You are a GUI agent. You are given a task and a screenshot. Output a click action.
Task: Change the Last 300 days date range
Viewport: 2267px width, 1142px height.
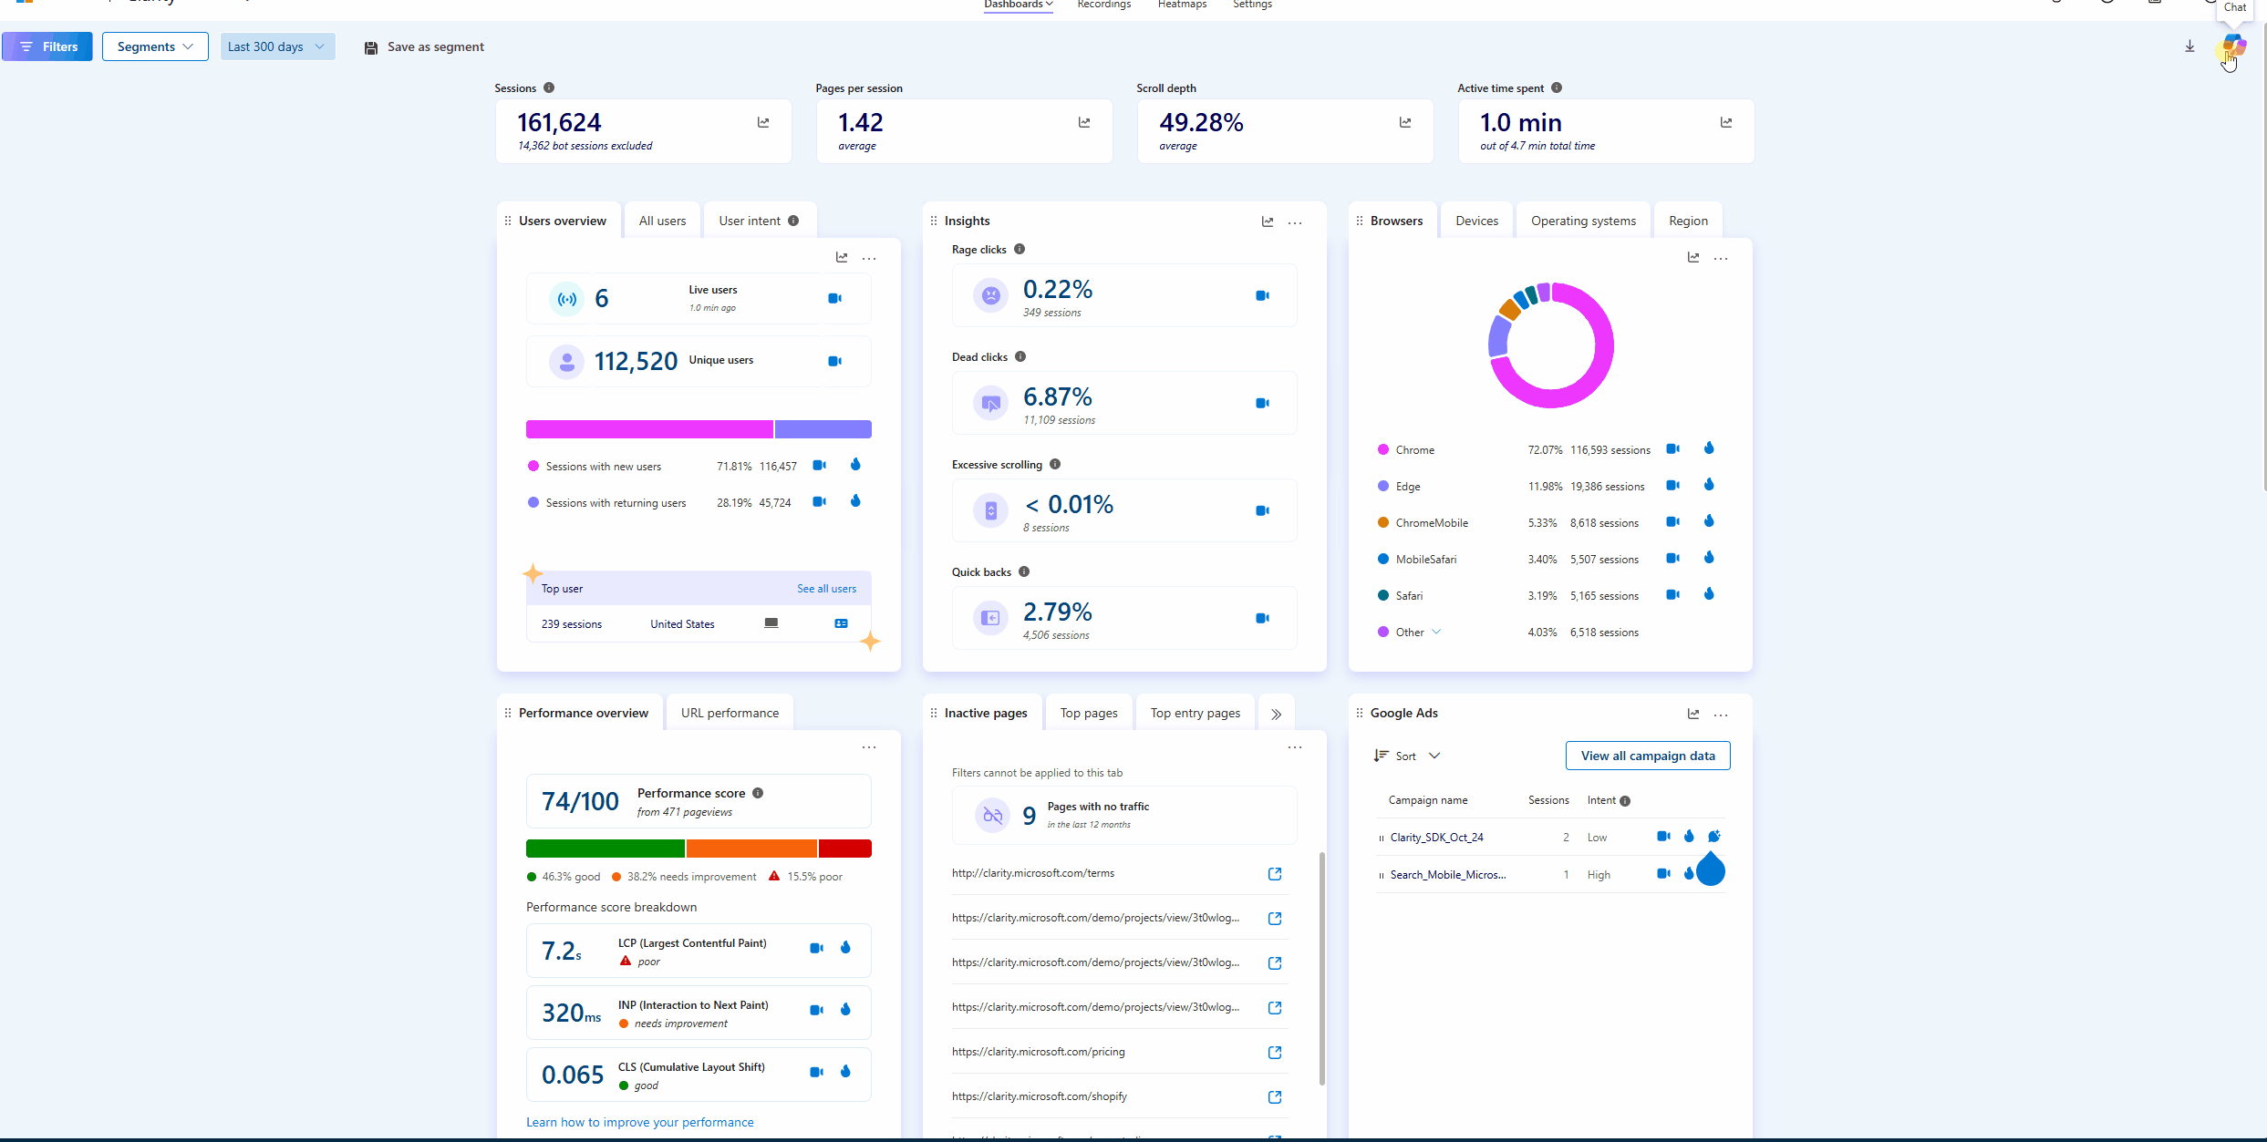point(277,46)
